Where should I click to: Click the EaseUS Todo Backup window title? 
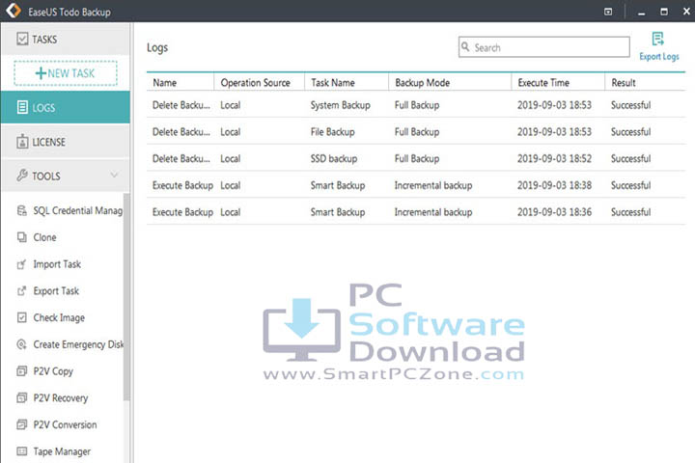point(69,12)
